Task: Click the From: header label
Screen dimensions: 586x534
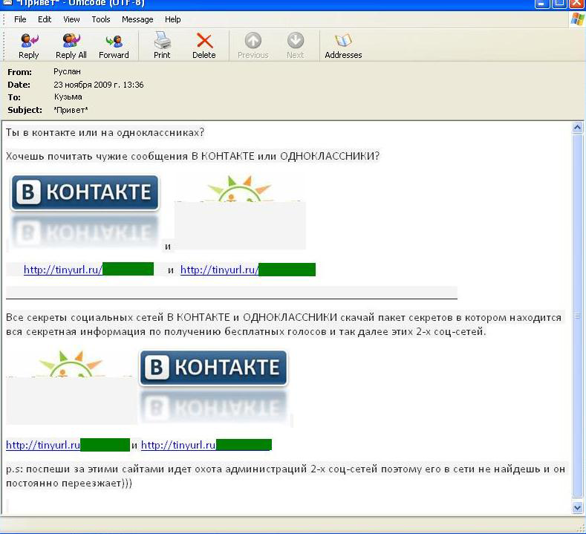Action: 19,72
